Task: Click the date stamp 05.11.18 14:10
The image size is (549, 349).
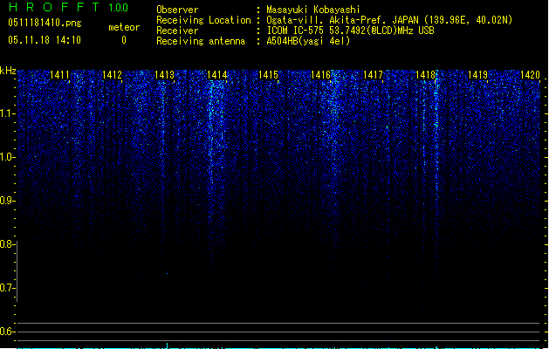Action: [x=45, y=40]
